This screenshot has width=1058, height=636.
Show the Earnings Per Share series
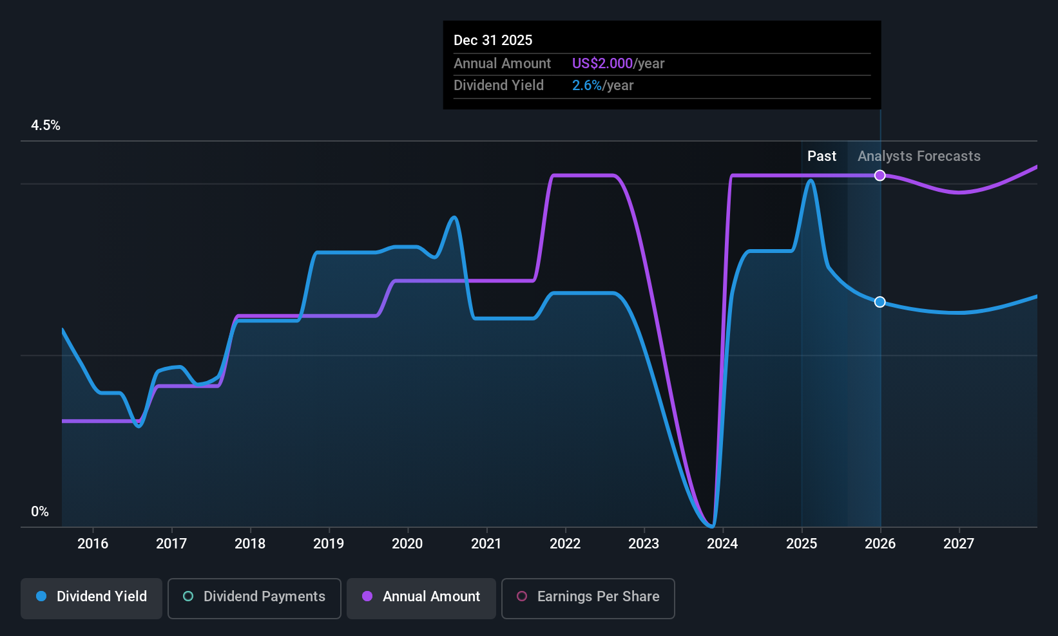588,599
